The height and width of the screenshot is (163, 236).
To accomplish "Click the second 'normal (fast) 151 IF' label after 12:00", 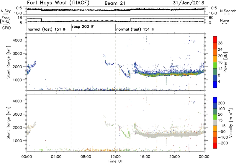I will 135,29.
